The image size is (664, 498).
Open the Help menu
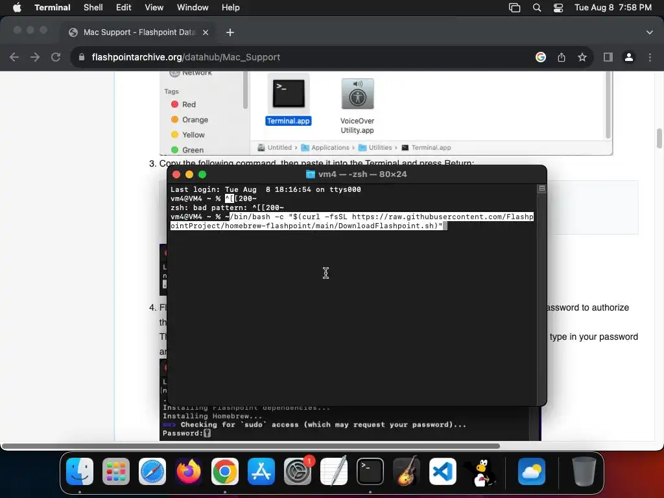(230, 7)
